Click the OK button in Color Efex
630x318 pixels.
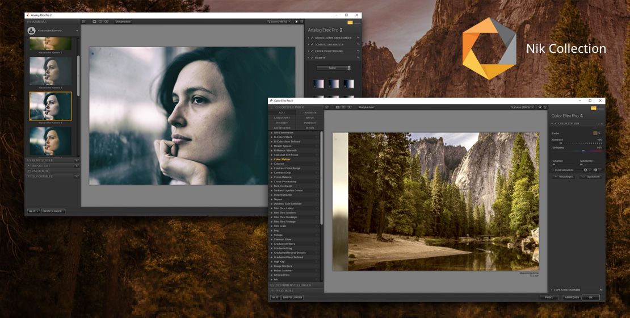point(590,298)
